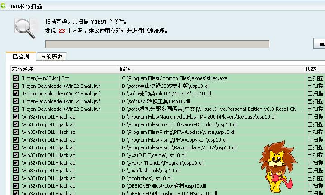Uncheck checkbox for Flash MX 2004 usp10.dll row
The width and height of the screenshot is (325, 195).
(x=15, y=116)
